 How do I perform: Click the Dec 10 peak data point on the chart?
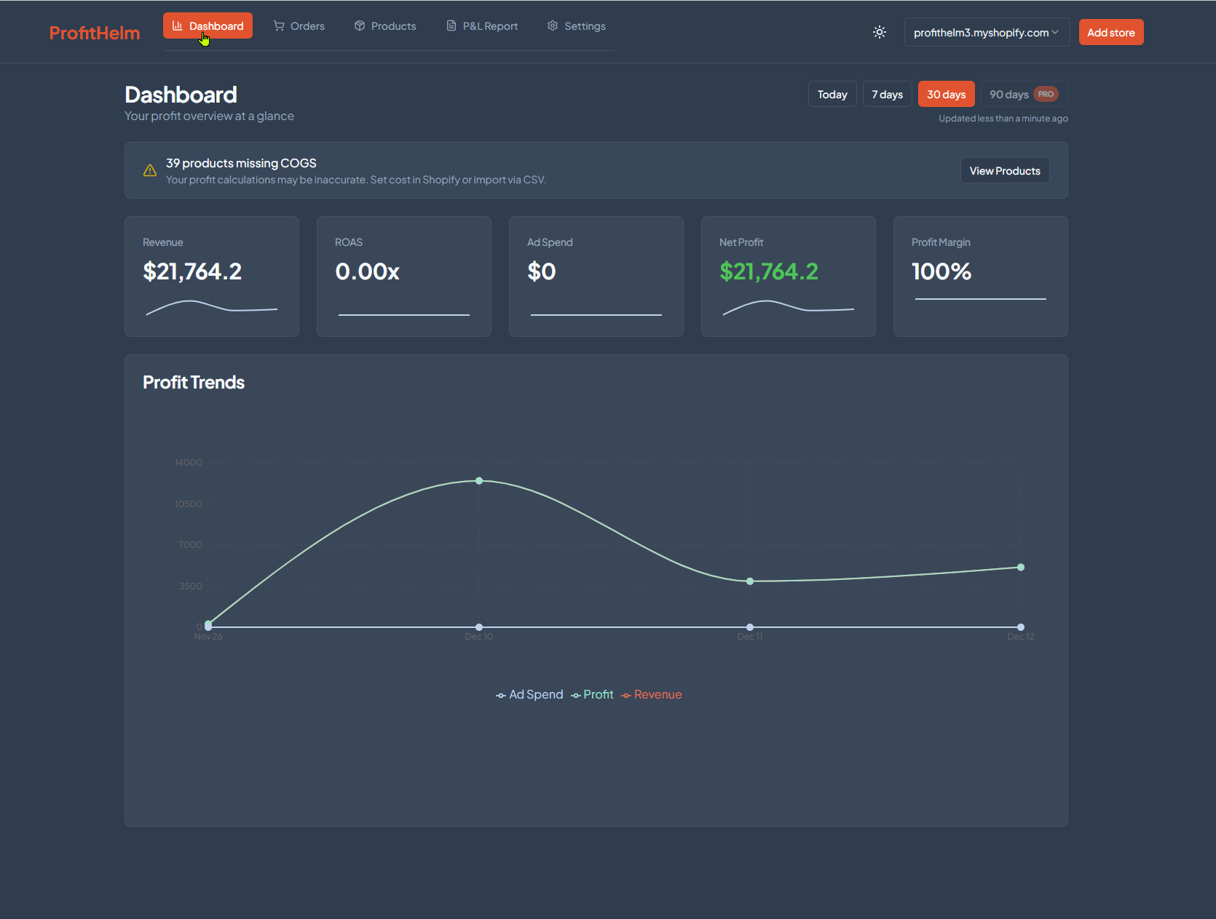point(478,480)
